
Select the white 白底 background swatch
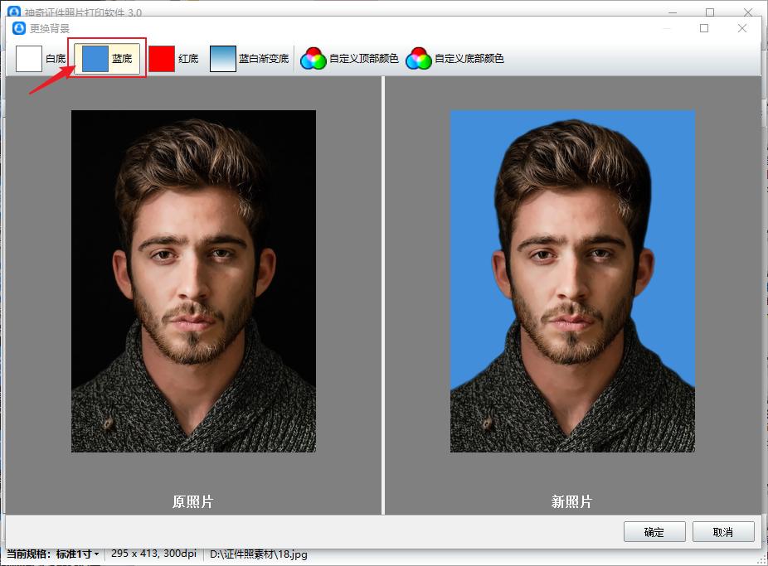point(41,59)
